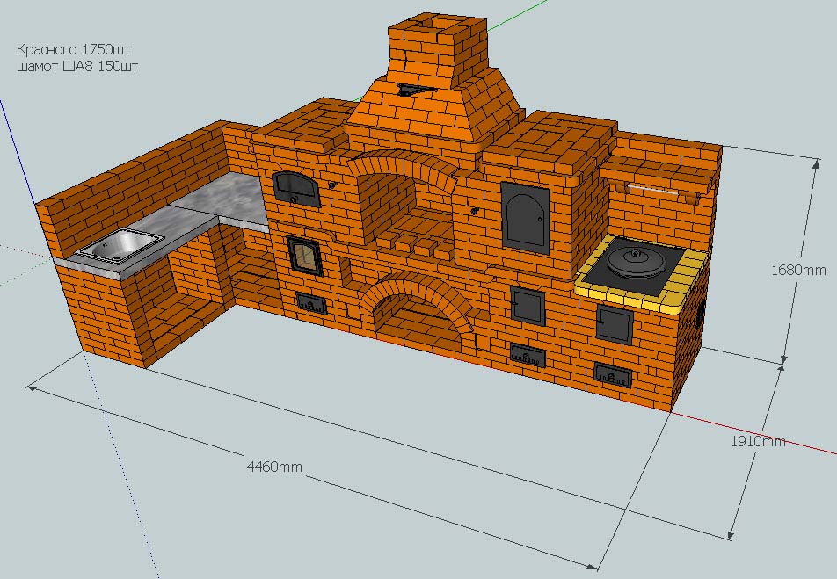Click the 1910mm dimension label
The width and height of the screenshot is (837, 579).
click(x=757, y=441)
